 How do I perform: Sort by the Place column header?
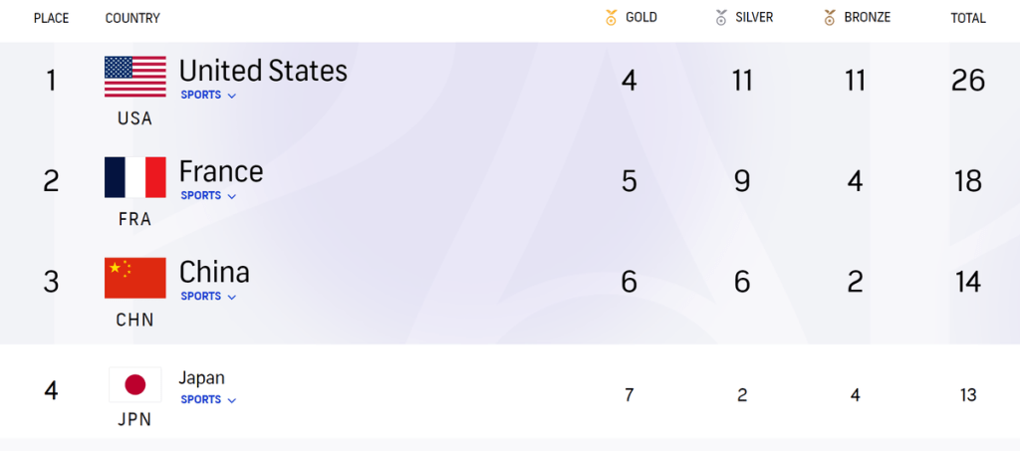tap(51, 18)
